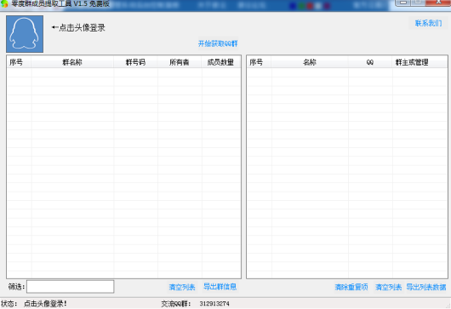Focus the 筛选 filter input field
Screen dimensions: 451x309
click(x=71, y=287)
